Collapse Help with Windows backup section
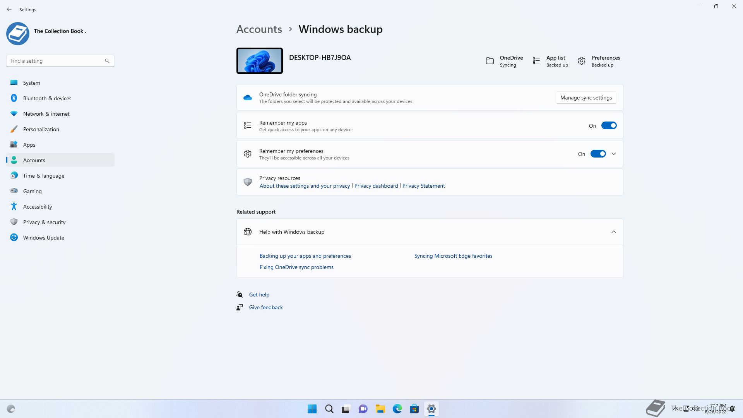743x418 pixels. pyautogui.click(x=614, y=232)
